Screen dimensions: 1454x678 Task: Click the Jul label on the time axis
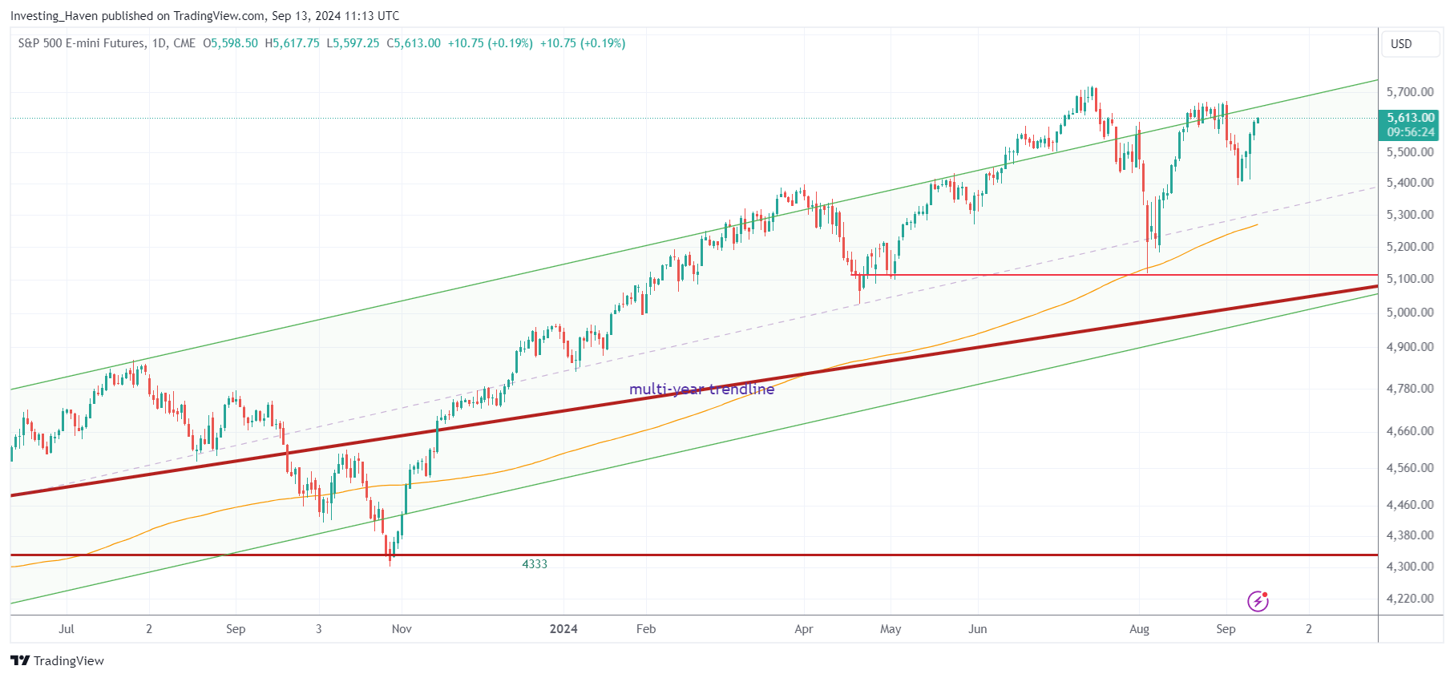coord(67,629)
